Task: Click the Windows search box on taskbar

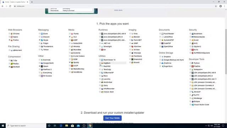Action: 26,126
